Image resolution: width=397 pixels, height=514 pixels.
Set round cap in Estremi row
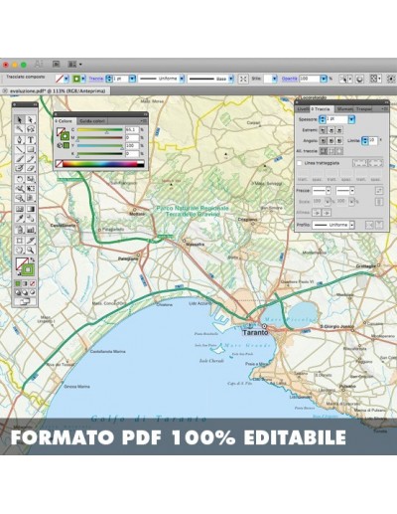pos(331,130)
